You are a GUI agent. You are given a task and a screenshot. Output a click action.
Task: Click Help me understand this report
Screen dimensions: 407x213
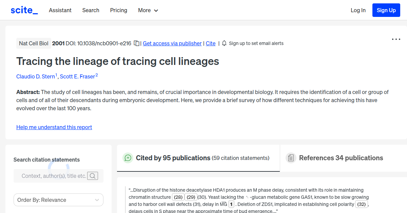click(x=54, y=127)
